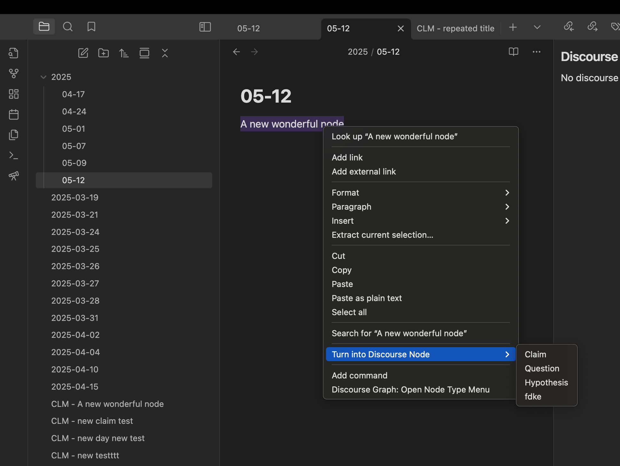
Task: Open the graph view ribbon icon
Action: click(14, 74)
